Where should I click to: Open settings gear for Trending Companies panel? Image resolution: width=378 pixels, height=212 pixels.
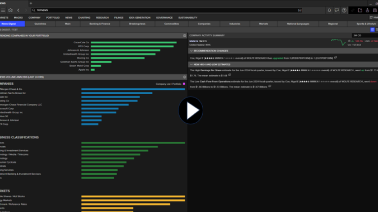coord(185,36)
